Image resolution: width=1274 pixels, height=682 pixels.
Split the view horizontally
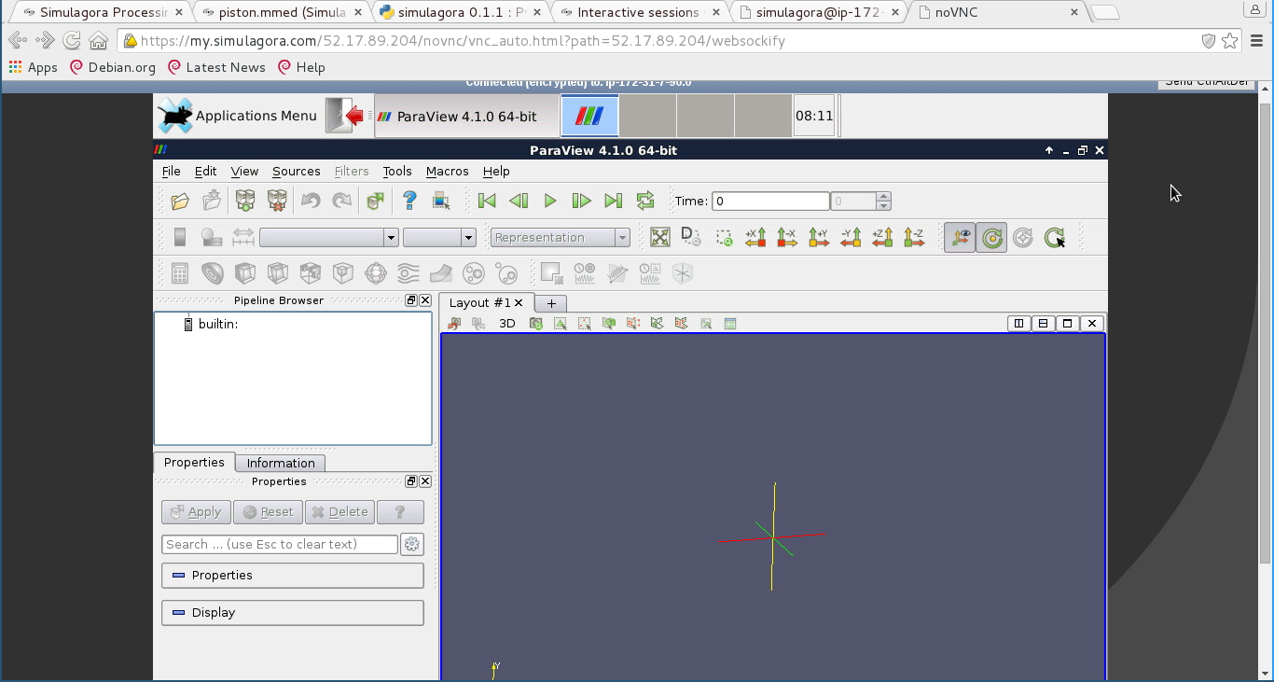(x=1018, y=324)
